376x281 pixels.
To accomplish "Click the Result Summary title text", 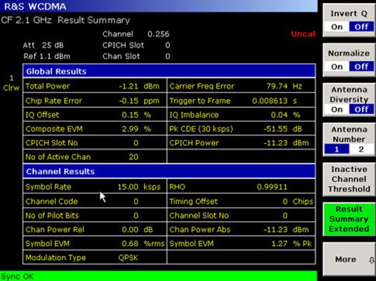I will (x=93, y=20).
